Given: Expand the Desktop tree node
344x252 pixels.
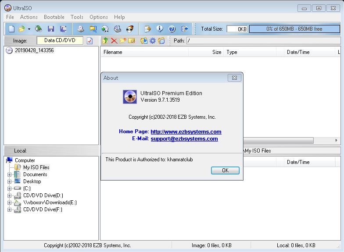Looking at the screenshot, I should [x=9, y=181].
